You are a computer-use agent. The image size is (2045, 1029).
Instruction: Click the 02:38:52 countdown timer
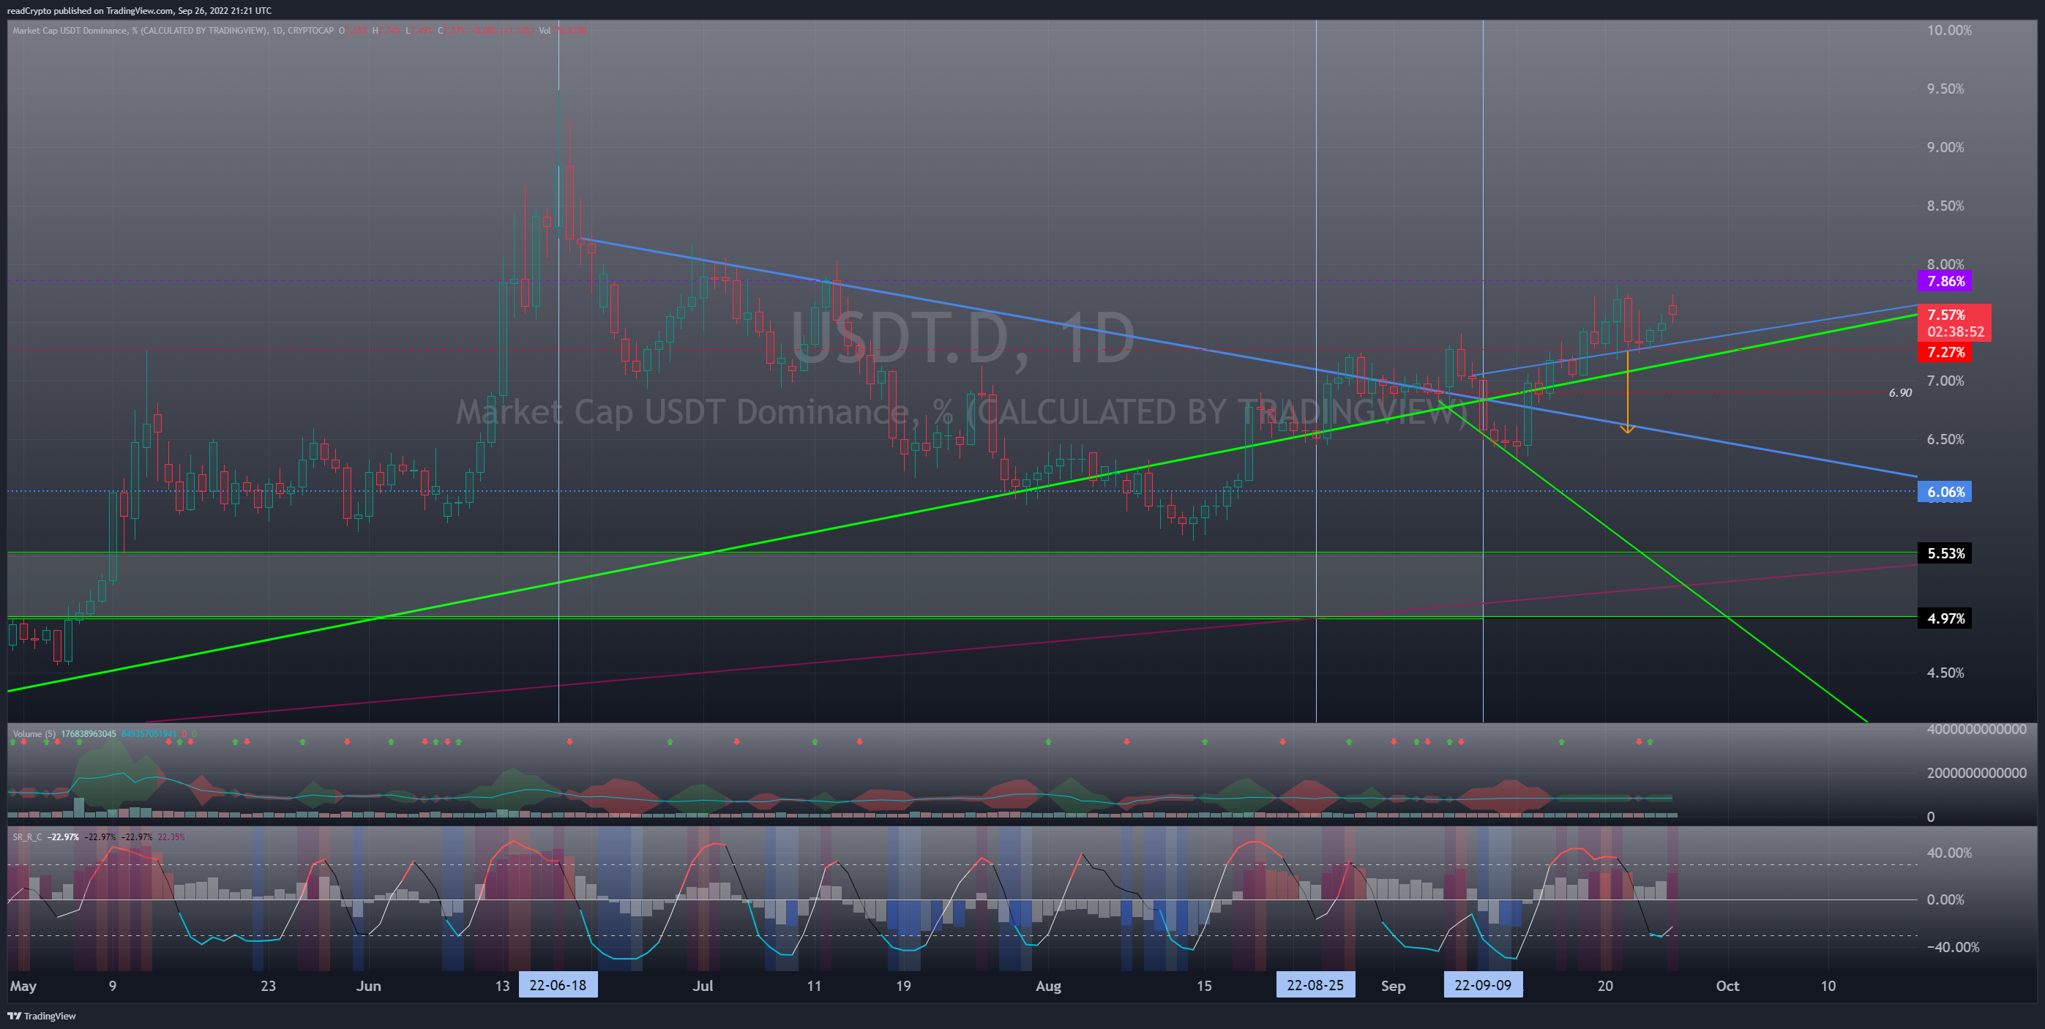pos(1955,332)
